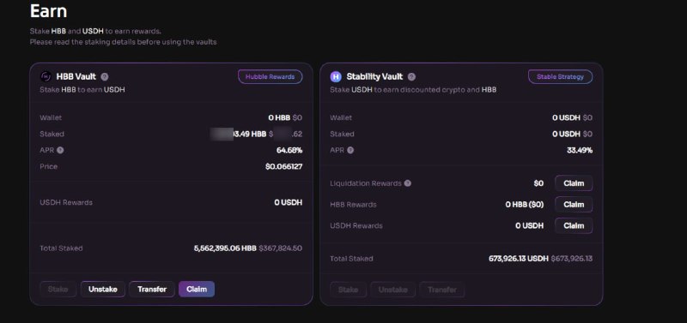
Task: Claim USDH Rewards in Stability Vault
Action: 574,225
